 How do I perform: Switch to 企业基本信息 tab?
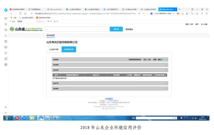coord(54,49)
